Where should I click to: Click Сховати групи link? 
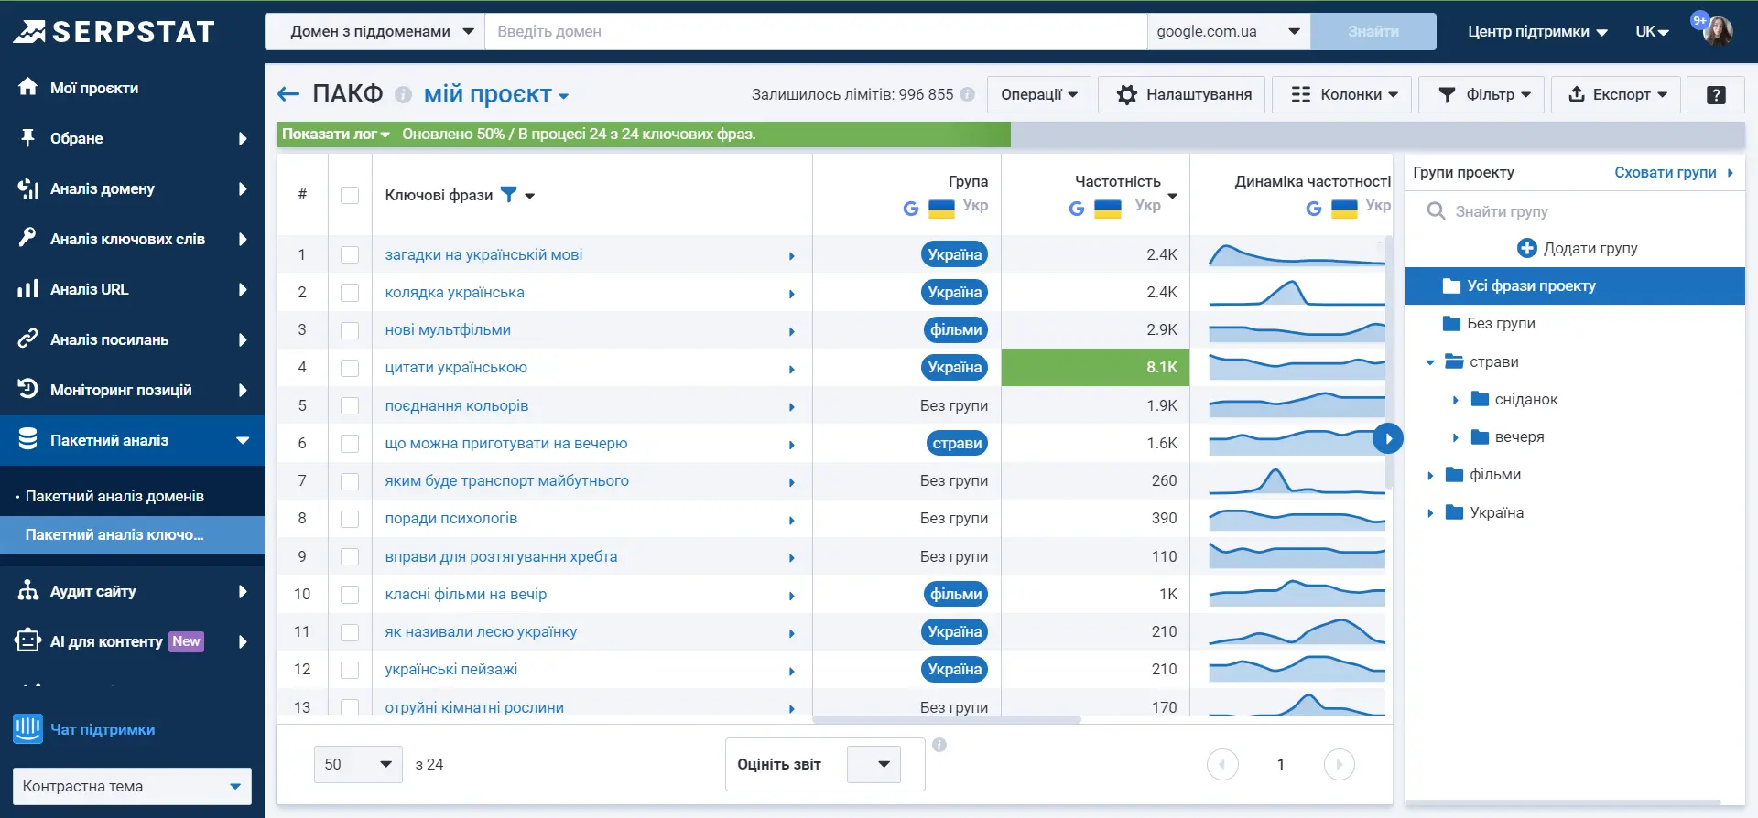coord(1673,172)
